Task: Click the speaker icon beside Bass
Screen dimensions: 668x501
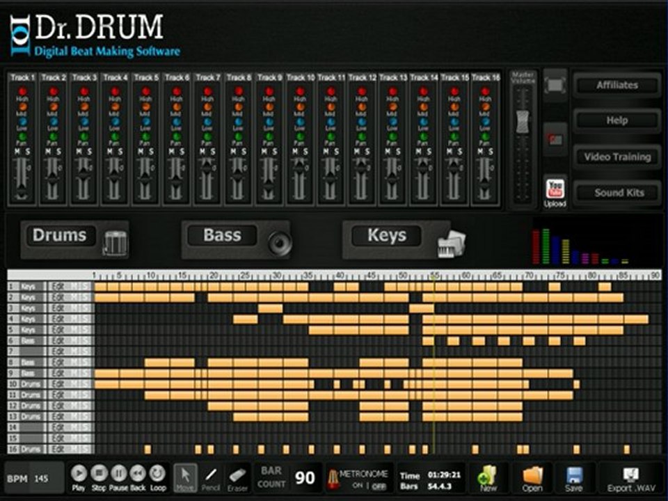Action: (x=280, y=244)
